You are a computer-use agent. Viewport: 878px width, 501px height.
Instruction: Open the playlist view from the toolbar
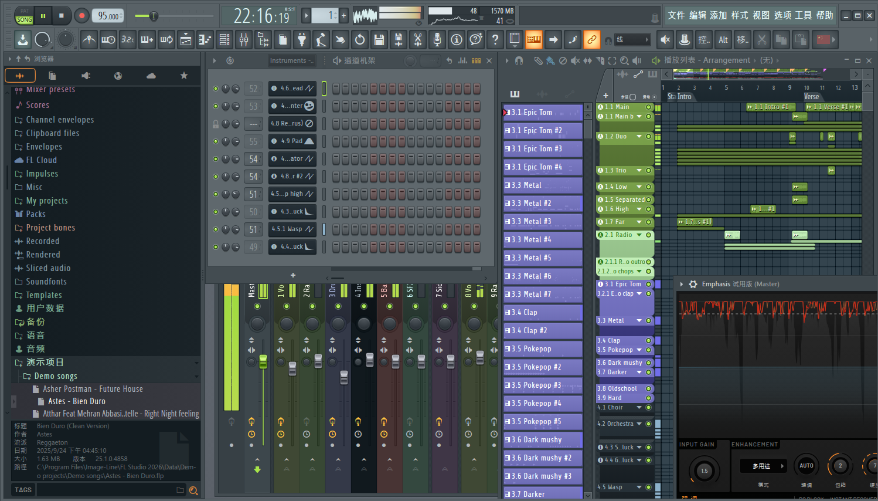click(185, 40)
